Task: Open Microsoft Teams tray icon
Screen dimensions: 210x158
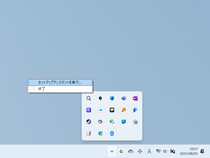Action: coord(124,98)
